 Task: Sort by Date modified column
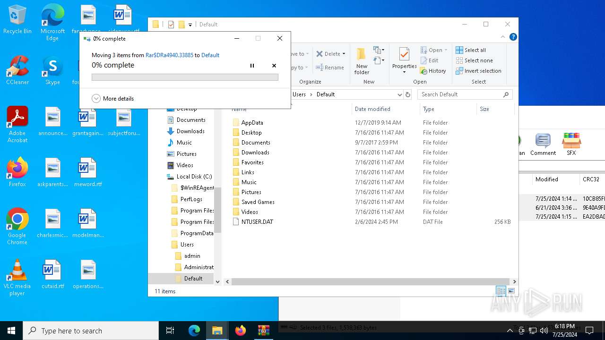(386, 109)
